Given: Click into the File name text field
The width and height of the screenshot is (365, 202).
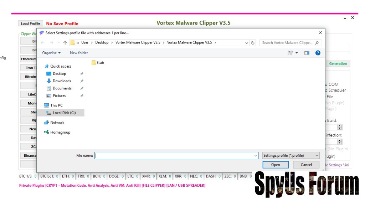Looking at the screenshot, I should pyautogui.click(x=174, y=156).
